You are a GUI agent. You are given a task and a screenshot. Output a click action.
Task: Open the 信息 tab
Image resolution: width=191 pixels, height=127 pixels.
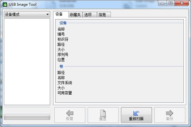pos(104,15)
